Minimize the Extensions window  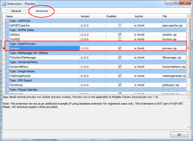(x=169, y=3)
